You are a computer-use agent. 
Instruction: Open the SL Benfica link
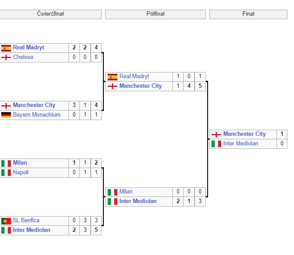pos(26,221)
